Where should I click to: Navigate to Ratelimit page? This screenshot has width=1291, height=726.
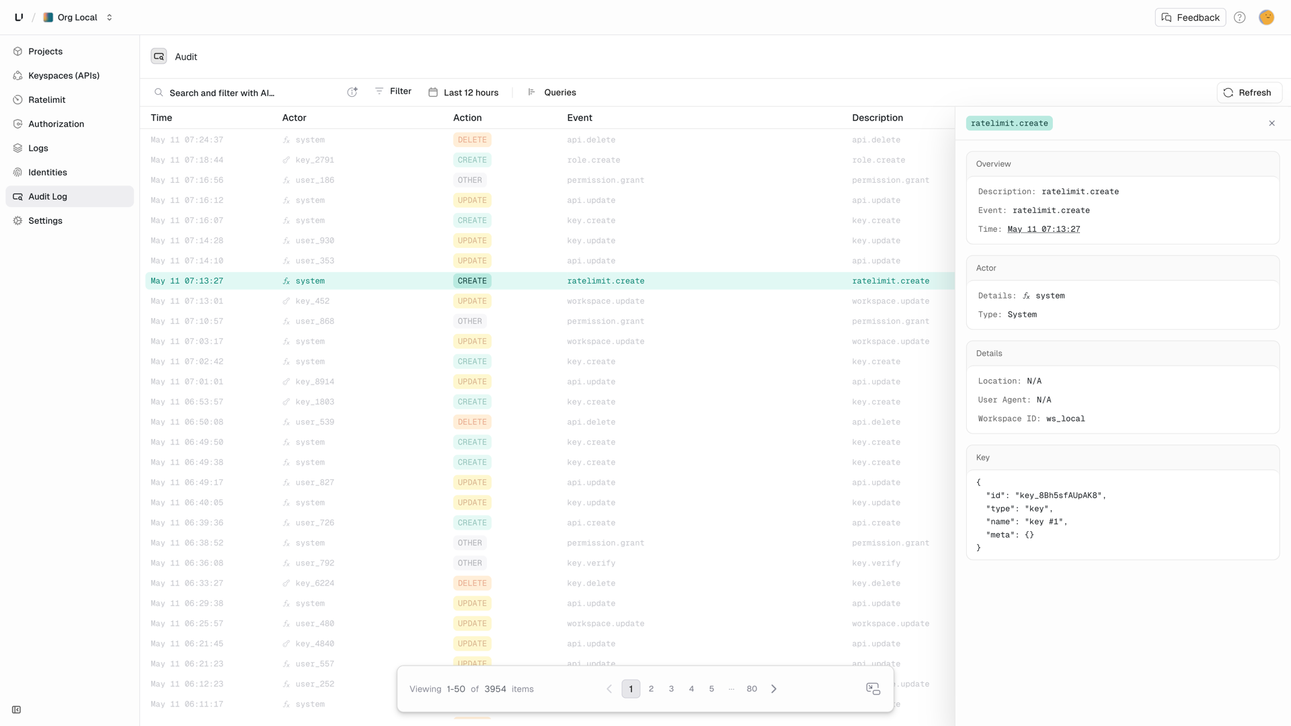coord(70,99)
